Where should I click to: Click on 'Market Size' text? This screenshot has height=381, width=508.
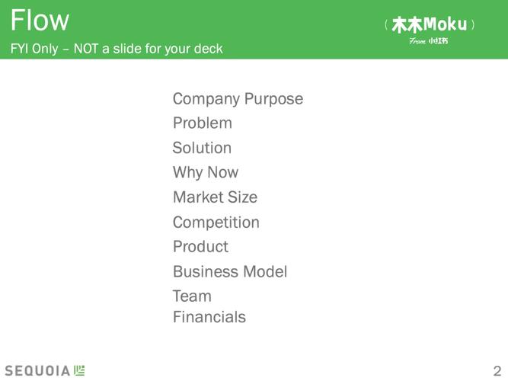coord(215,197)
